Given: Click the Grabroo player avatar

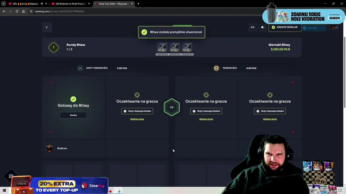Looking at the screenshot, I should coord(49,148).
